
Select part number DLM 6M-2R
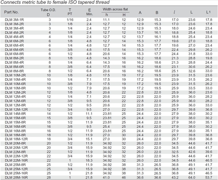14,41
